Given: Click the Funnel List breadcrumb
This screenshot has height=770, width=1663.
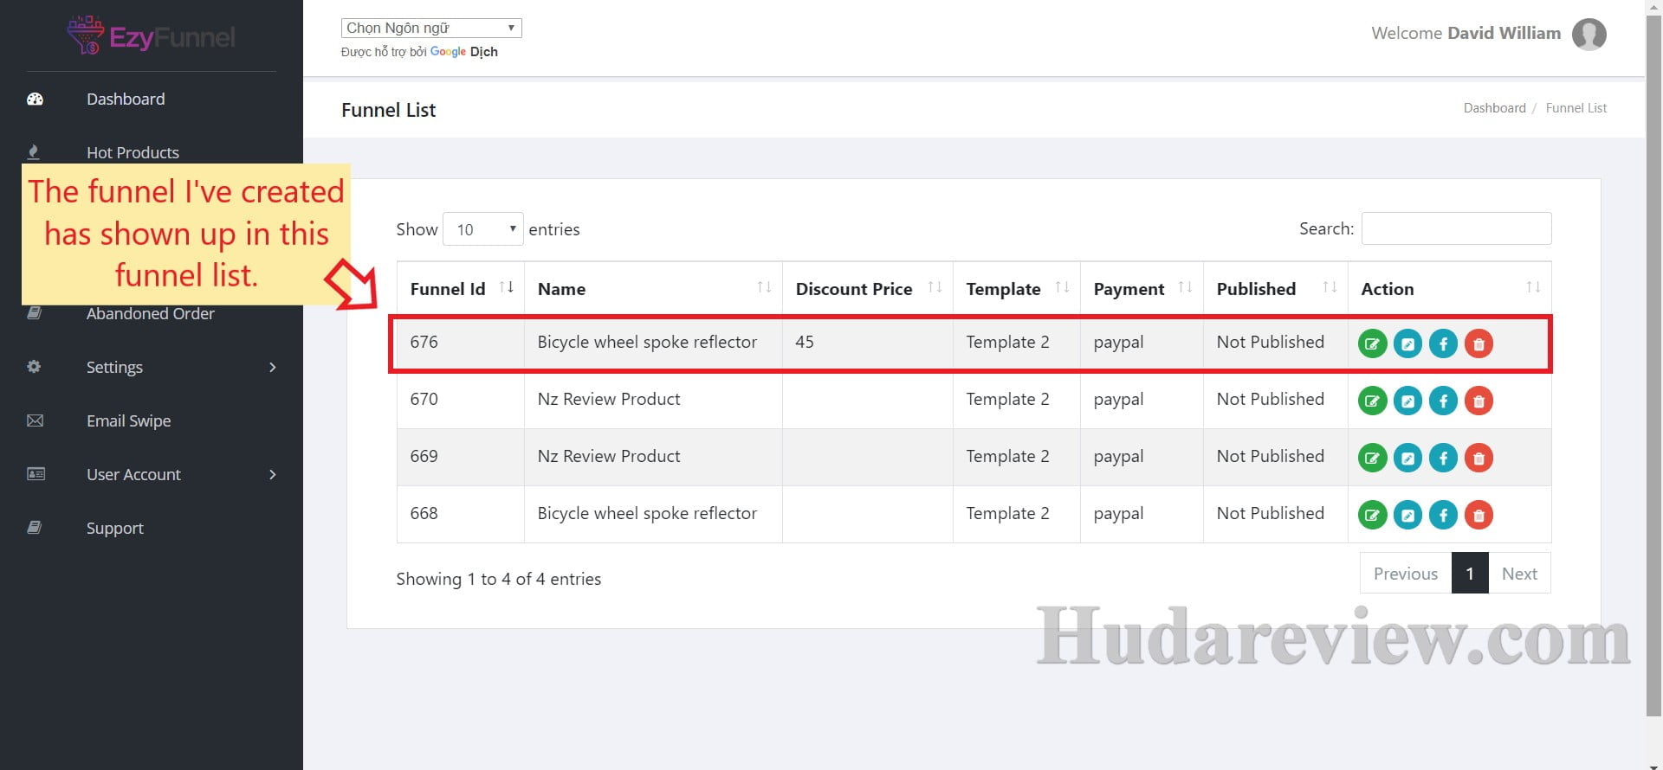Looking at the screenshot, I should click(1576, 108).
